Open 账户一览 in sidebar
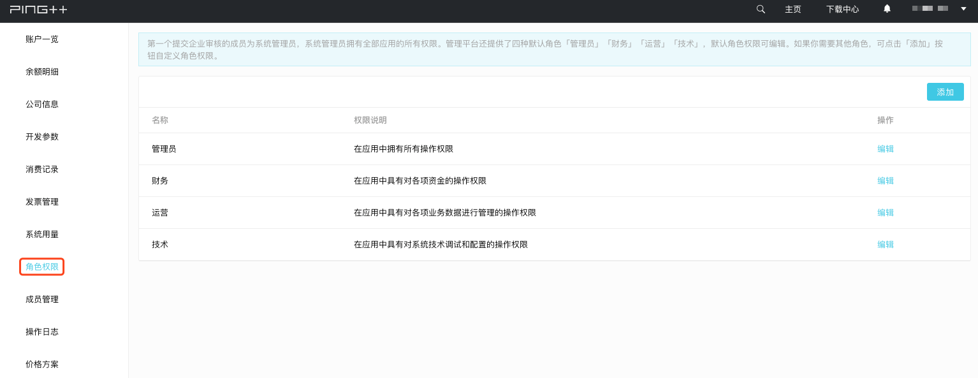Image resolution: width=978 pixels, height=378 pixels. point(42,39)
